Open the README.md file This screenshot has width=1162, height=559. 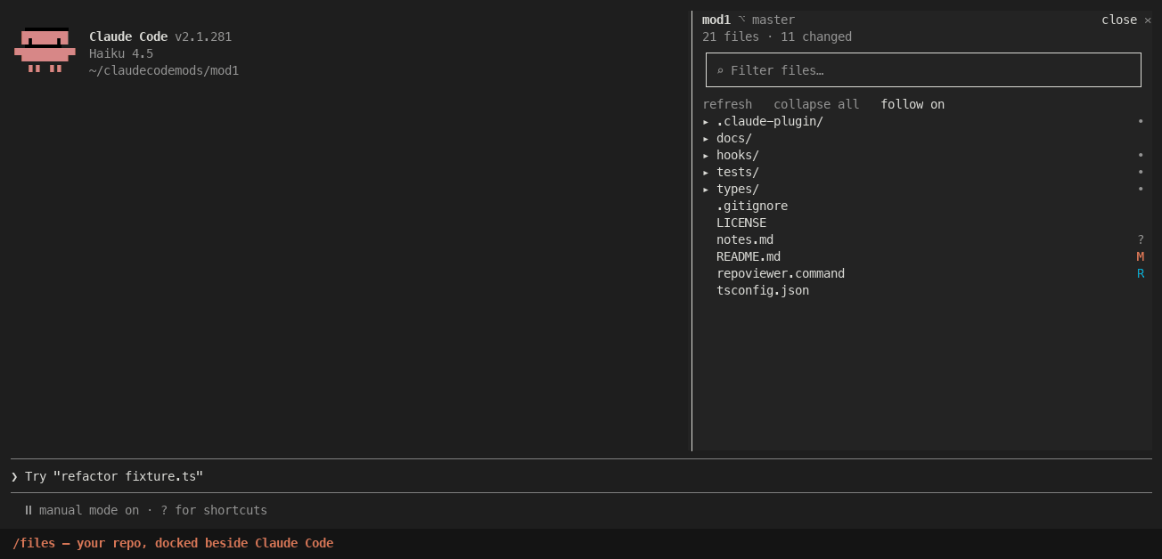click(749, 256)
